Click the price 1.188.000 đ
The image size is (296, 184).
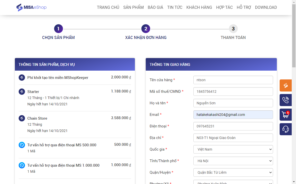pos(121,91)
